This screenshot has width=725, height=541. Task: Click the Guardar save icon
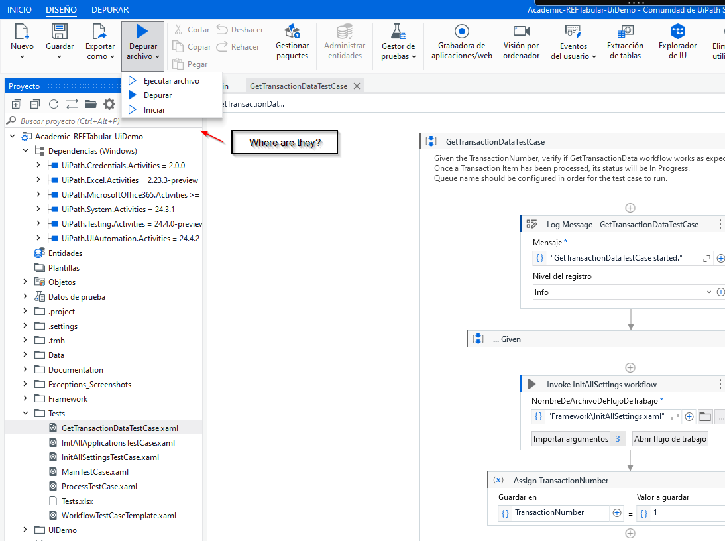(x=59, y=31)
